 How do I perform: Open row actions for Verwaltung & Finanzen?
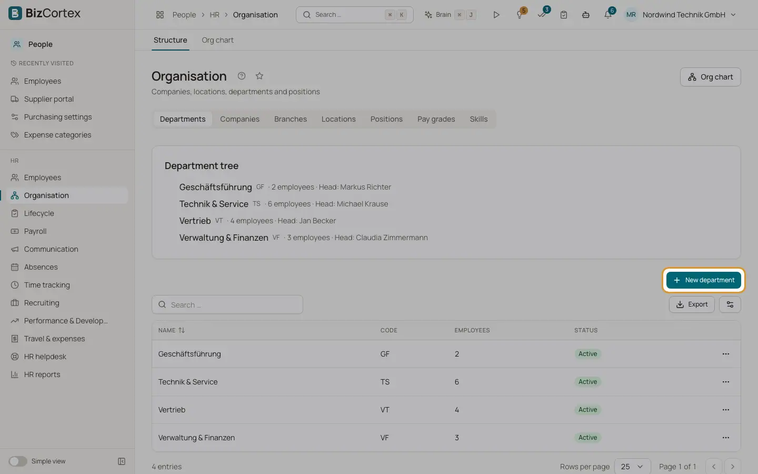(x=726, y=438)
